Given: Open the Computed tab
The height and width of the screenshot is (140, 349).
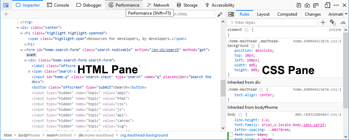Looking at the screenshot, I should click(287, 14).
